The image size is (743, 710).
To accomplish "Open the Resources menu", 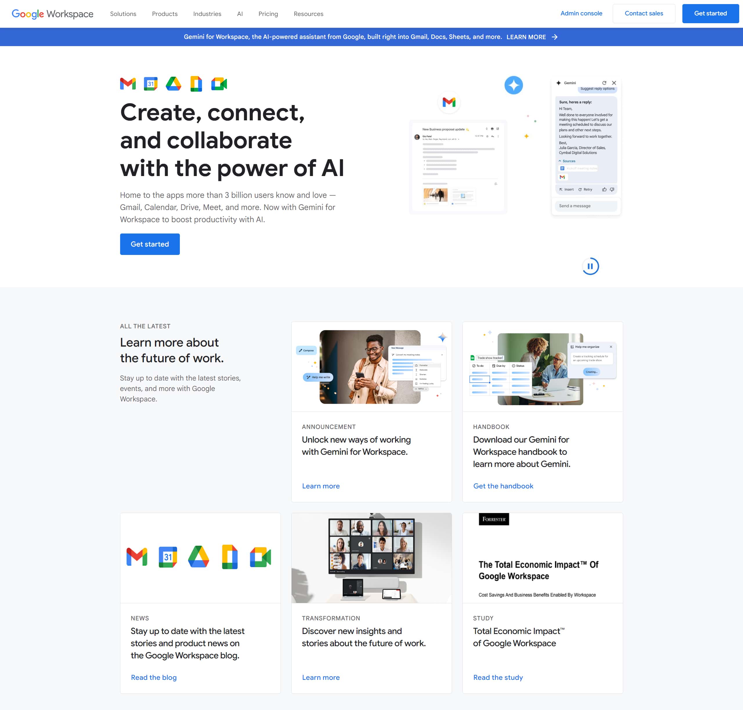I will tap(308, 14).
